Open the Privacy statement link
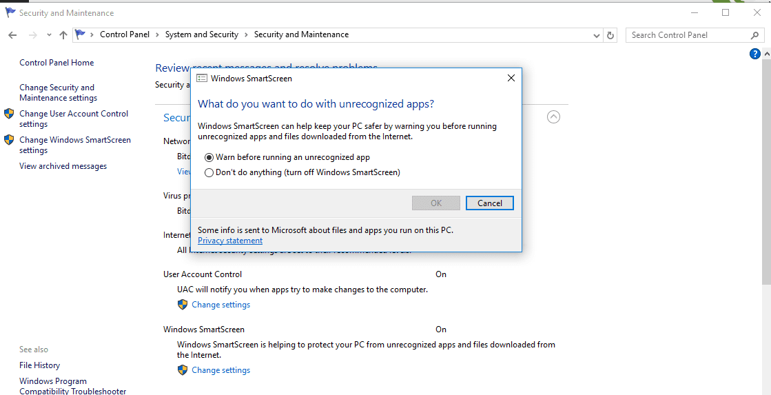 tap(230, 241)
